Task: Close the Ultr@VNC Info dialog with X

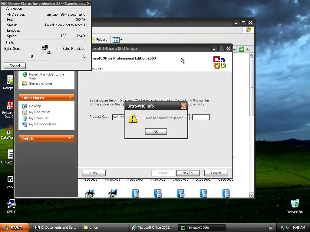Action: point(183,106)
